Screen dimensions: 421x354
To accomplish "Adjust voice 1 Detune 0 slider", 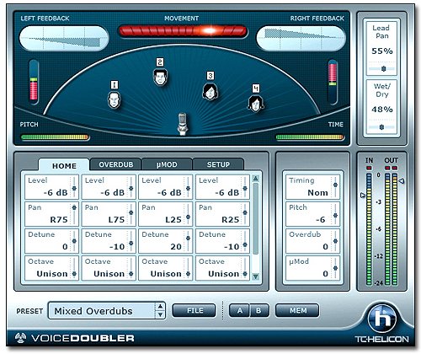I will point(74,241).
